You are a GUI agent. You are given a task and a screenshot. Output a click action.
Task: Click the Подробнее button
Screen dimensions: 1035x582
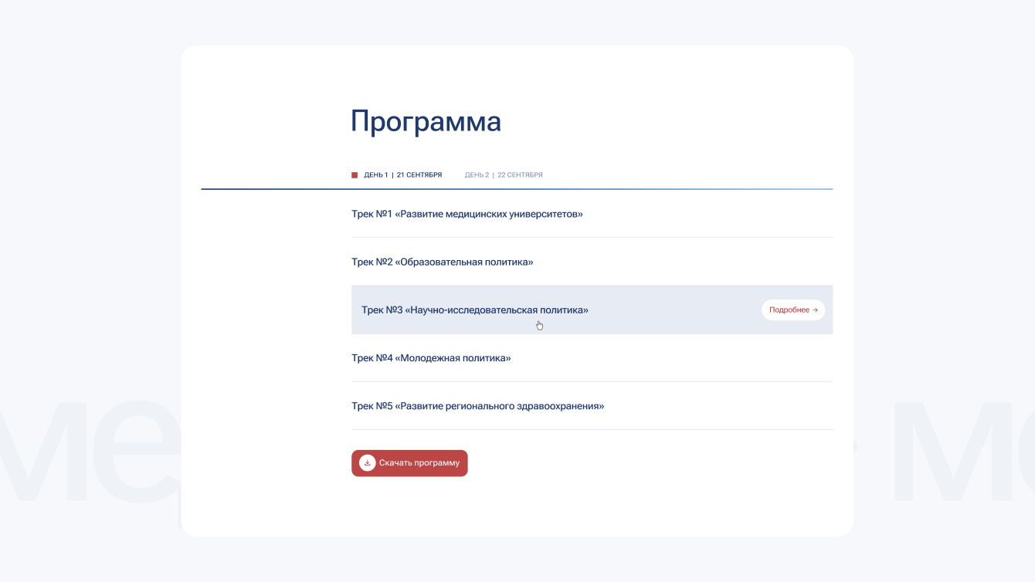pyautogui.click(x=793, y=310)
